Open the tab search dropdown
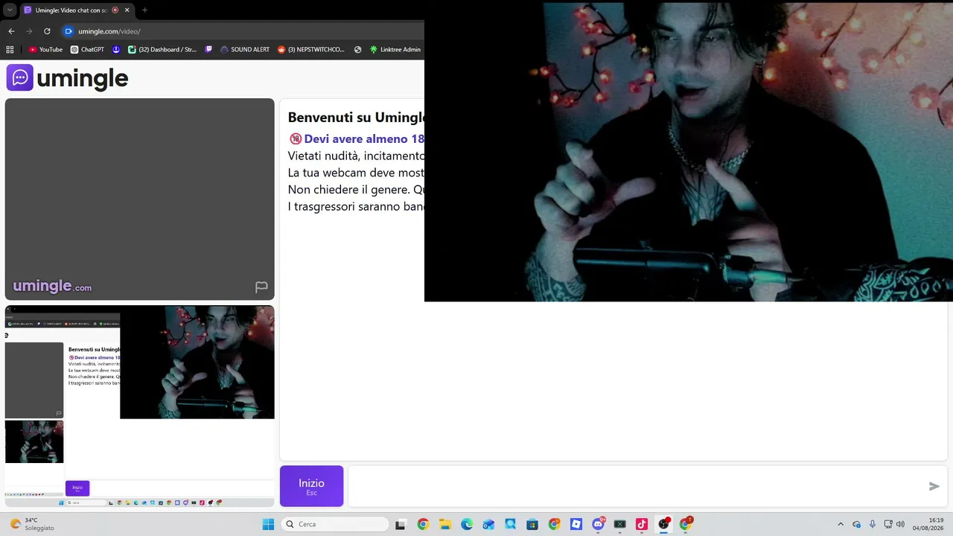 (x=10, y=10)
